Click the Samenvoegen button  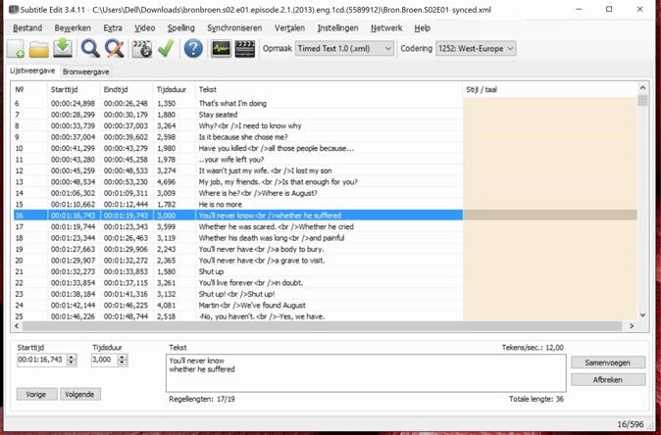(x=608, y=362)
